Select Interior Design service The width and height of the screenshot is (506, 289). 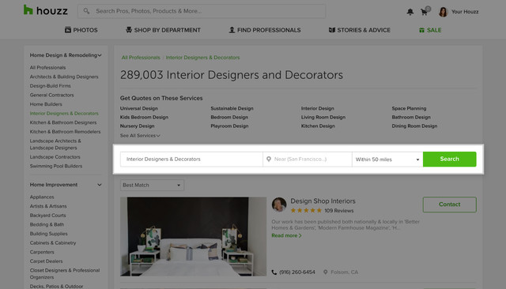pyautogui.click(x=318, y=109)
